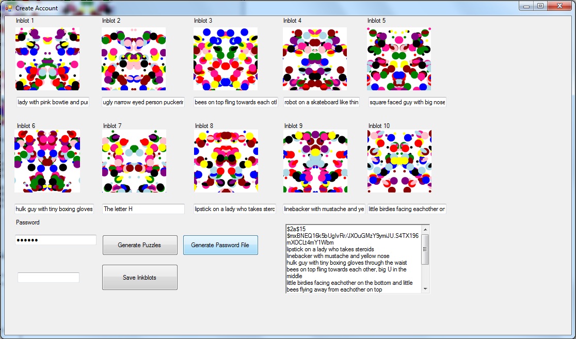
Task: Click the 'Password' label
Action: 27,222
